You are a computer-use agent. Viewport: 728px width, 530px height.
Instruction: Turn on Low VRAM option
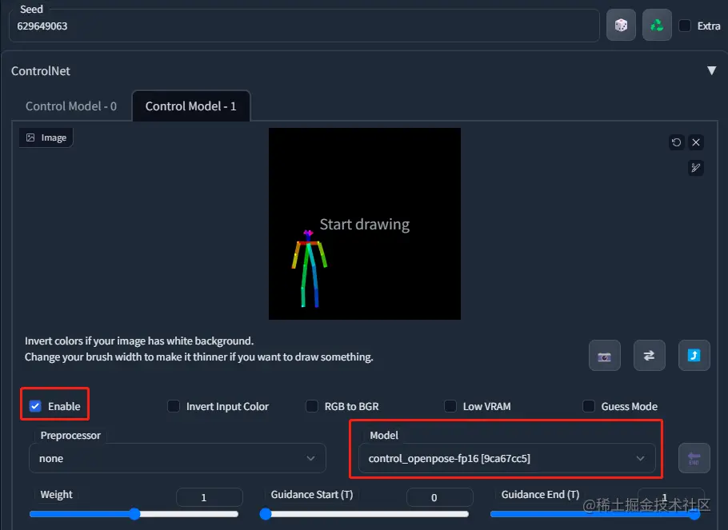[x=450, y=406]
